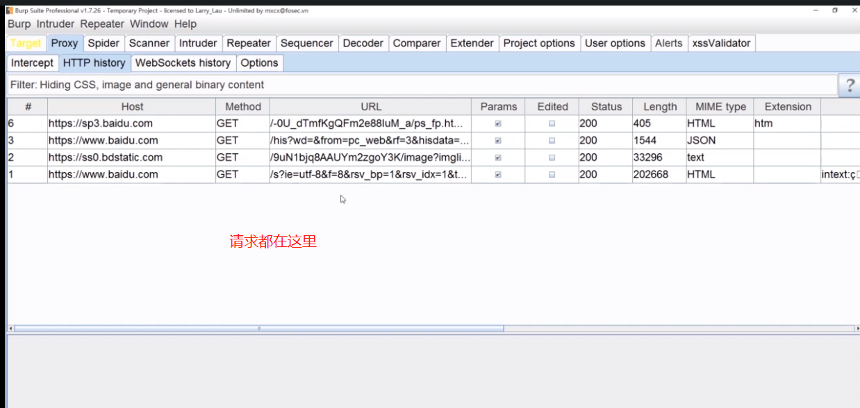Sort by the MIME type column header
Screen dimensions: 860x408
point(720,107)
